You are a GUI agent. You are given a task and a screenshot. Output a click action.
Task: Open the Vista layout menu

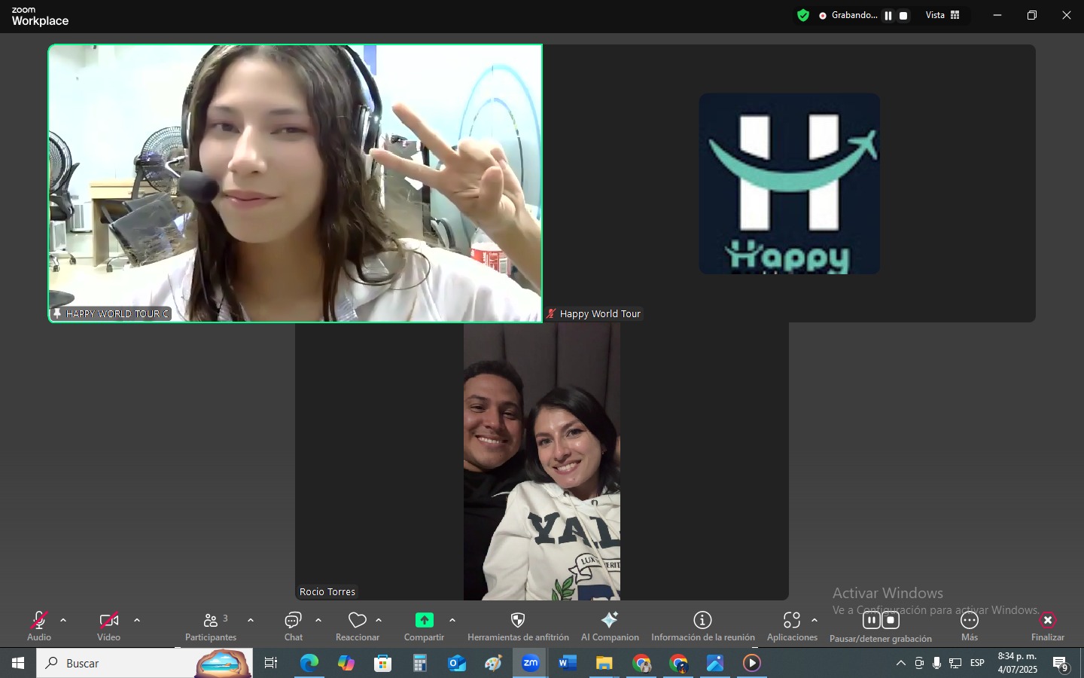pyautogui.click(x=942, y=16)
